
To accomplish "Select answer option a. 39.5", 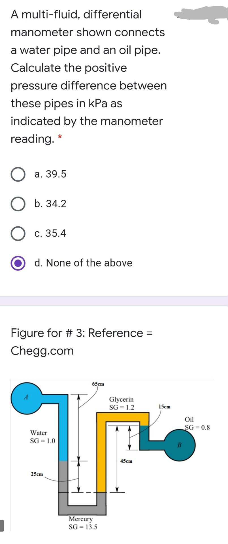I will (18, 174).
